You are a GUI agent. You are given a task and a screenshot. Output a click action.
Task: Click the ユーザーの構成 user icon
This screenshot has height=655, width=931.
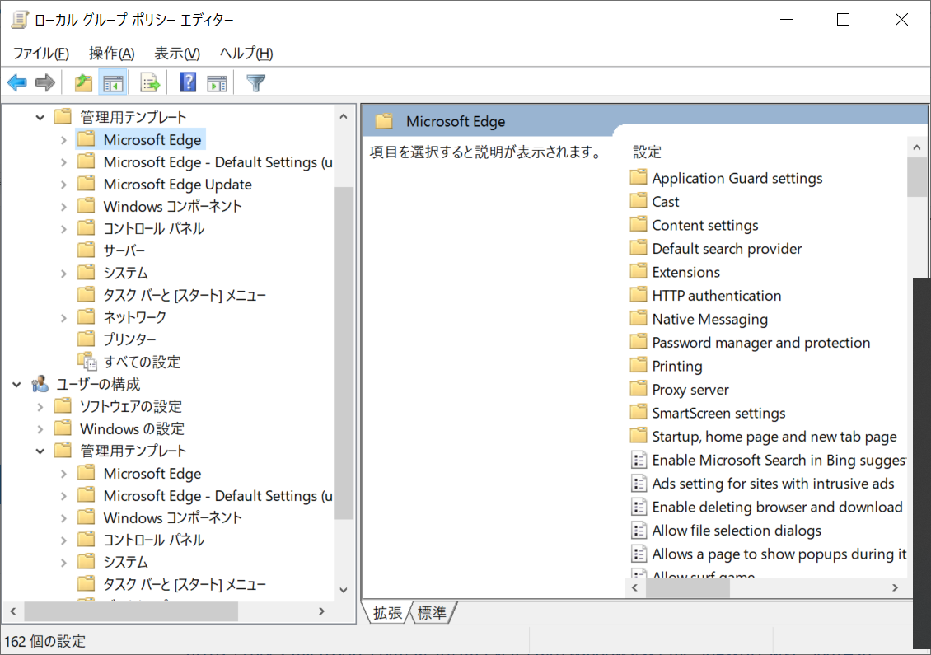point(40,384)
